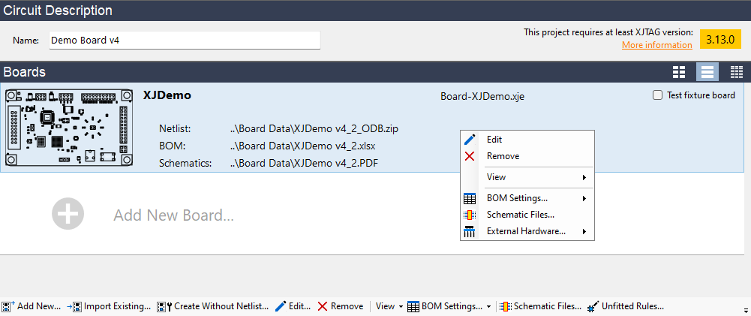Click the large tiles view icon

[679, 72]
